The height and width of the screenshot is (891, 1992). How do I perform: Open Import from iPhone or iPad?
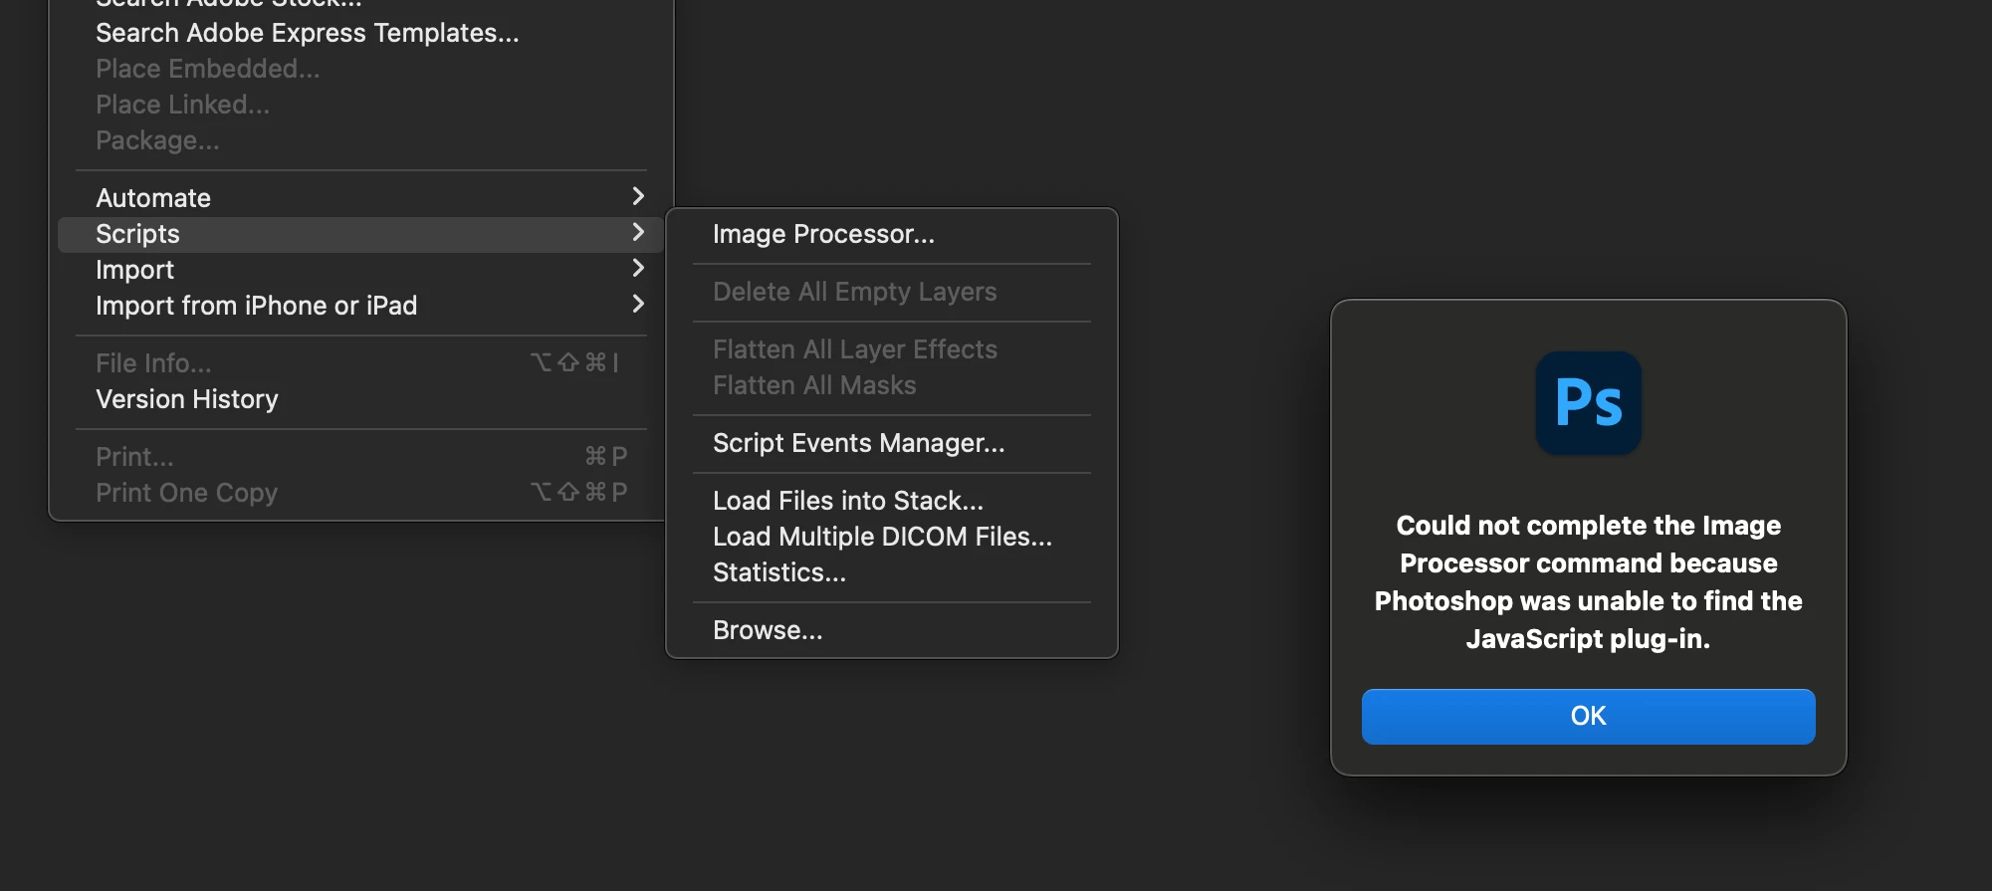[x=360, y=306]
